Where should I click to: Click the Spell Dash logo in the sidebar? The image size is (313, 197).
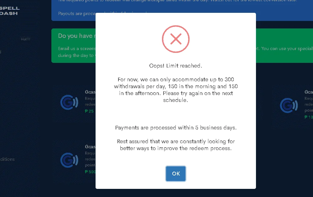[10, 11]
